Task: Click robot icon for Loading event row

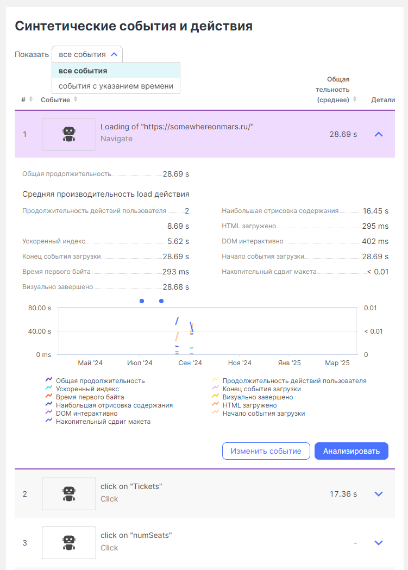Action: pos(69,134)
